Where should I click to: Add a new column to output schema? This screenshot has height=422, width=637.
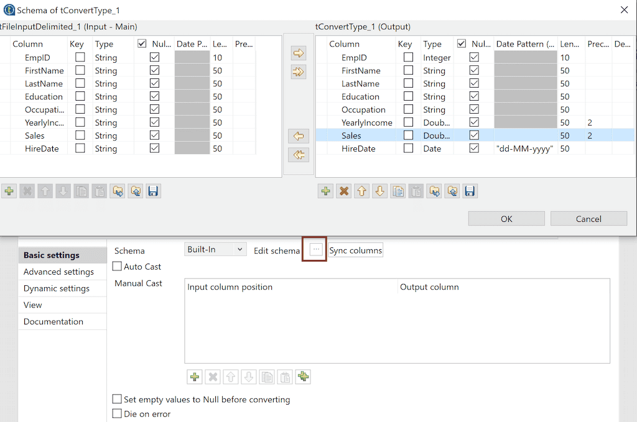click(x=325, y=191)
